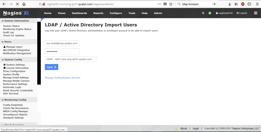Viewport: 261px width, 132px height.
Task: Click the green system status check icon
Action: pos(210,13)
